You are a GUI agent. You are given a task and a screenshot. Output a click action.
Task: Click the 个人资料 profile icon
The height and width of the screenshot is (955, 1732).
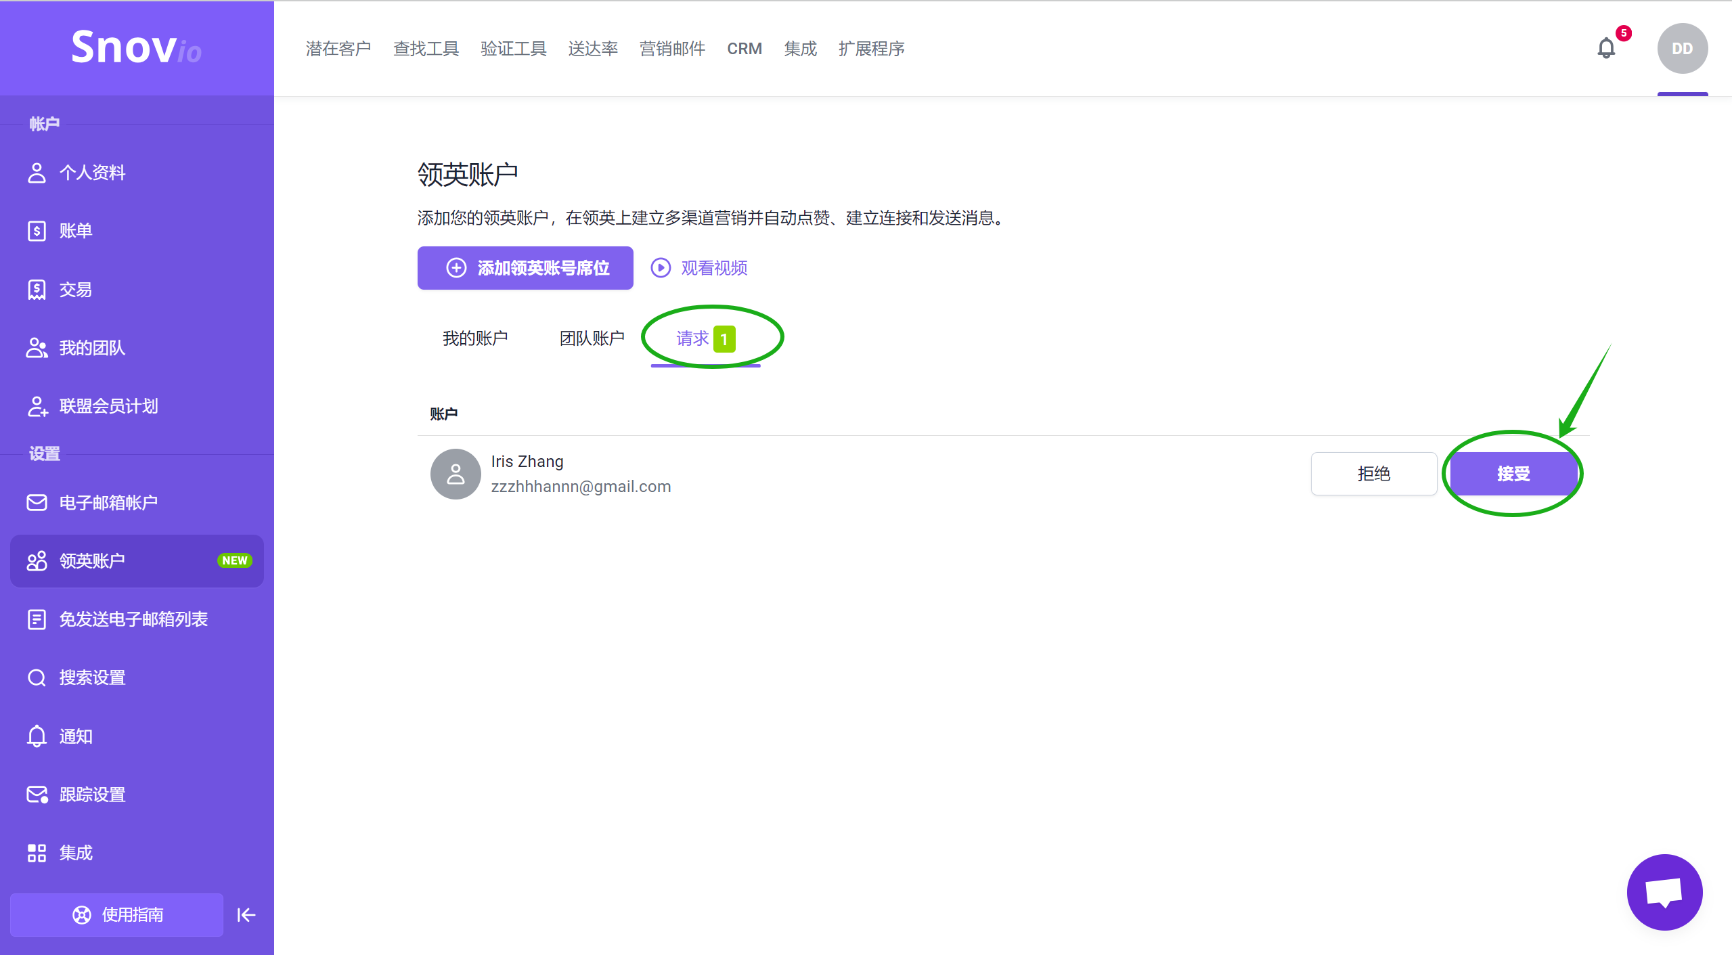tap(37, 173)
